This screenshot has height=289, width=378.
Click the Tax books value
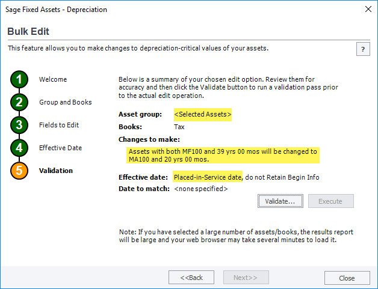coord(179,127)
